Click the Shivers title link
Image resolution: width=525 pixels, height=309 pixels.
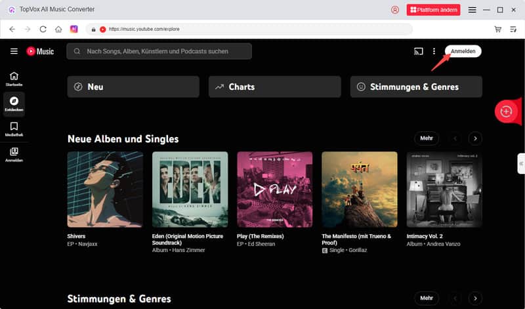click(x=76, y=236)
